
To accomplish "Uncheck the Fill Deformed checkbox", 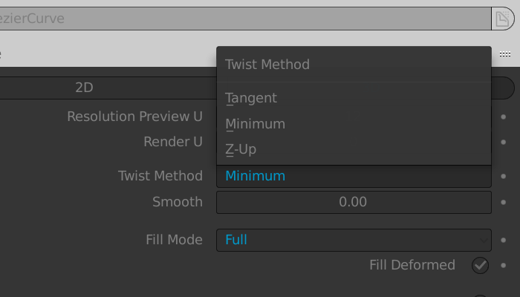I will tap(480, 265).
